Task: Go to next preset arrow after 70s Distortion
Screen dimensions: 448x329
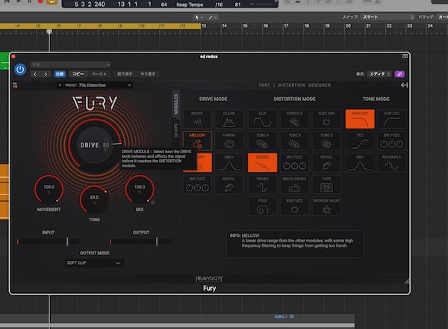Action: coord(129,85)
